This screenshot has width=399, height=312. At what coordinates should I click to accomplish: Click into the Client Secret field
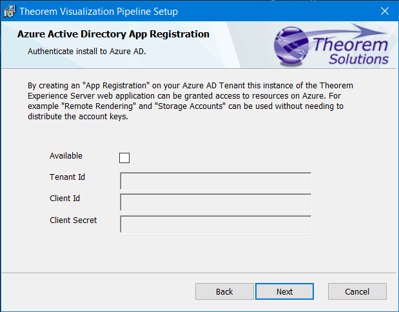click(x=215, y=224)
